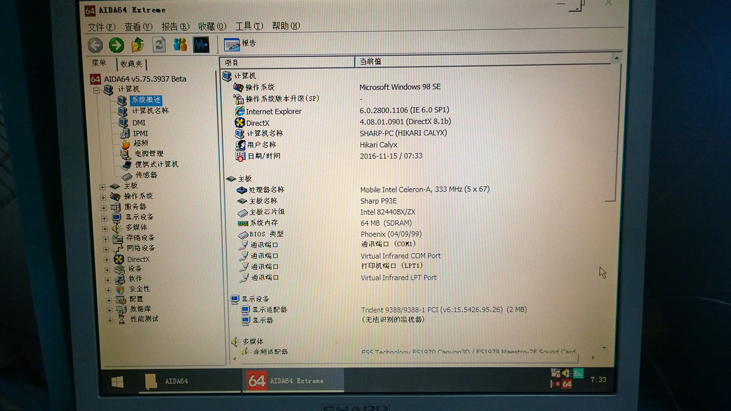
Task: Click the BIOS 类型 row icon
Action: coord(243,234)
